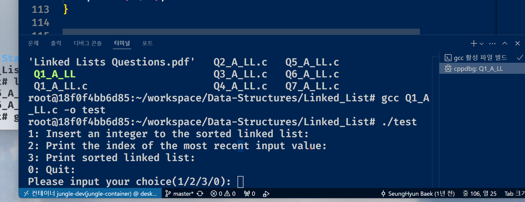Open errors and warnings count in status bar
This screenshot has width=525, height=202.
(223, 194)
